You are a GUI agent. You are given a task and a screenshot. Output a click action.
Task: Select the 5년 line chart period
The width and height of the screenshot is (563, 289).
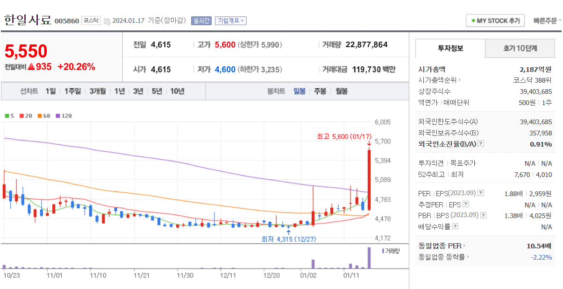(157, 92)
